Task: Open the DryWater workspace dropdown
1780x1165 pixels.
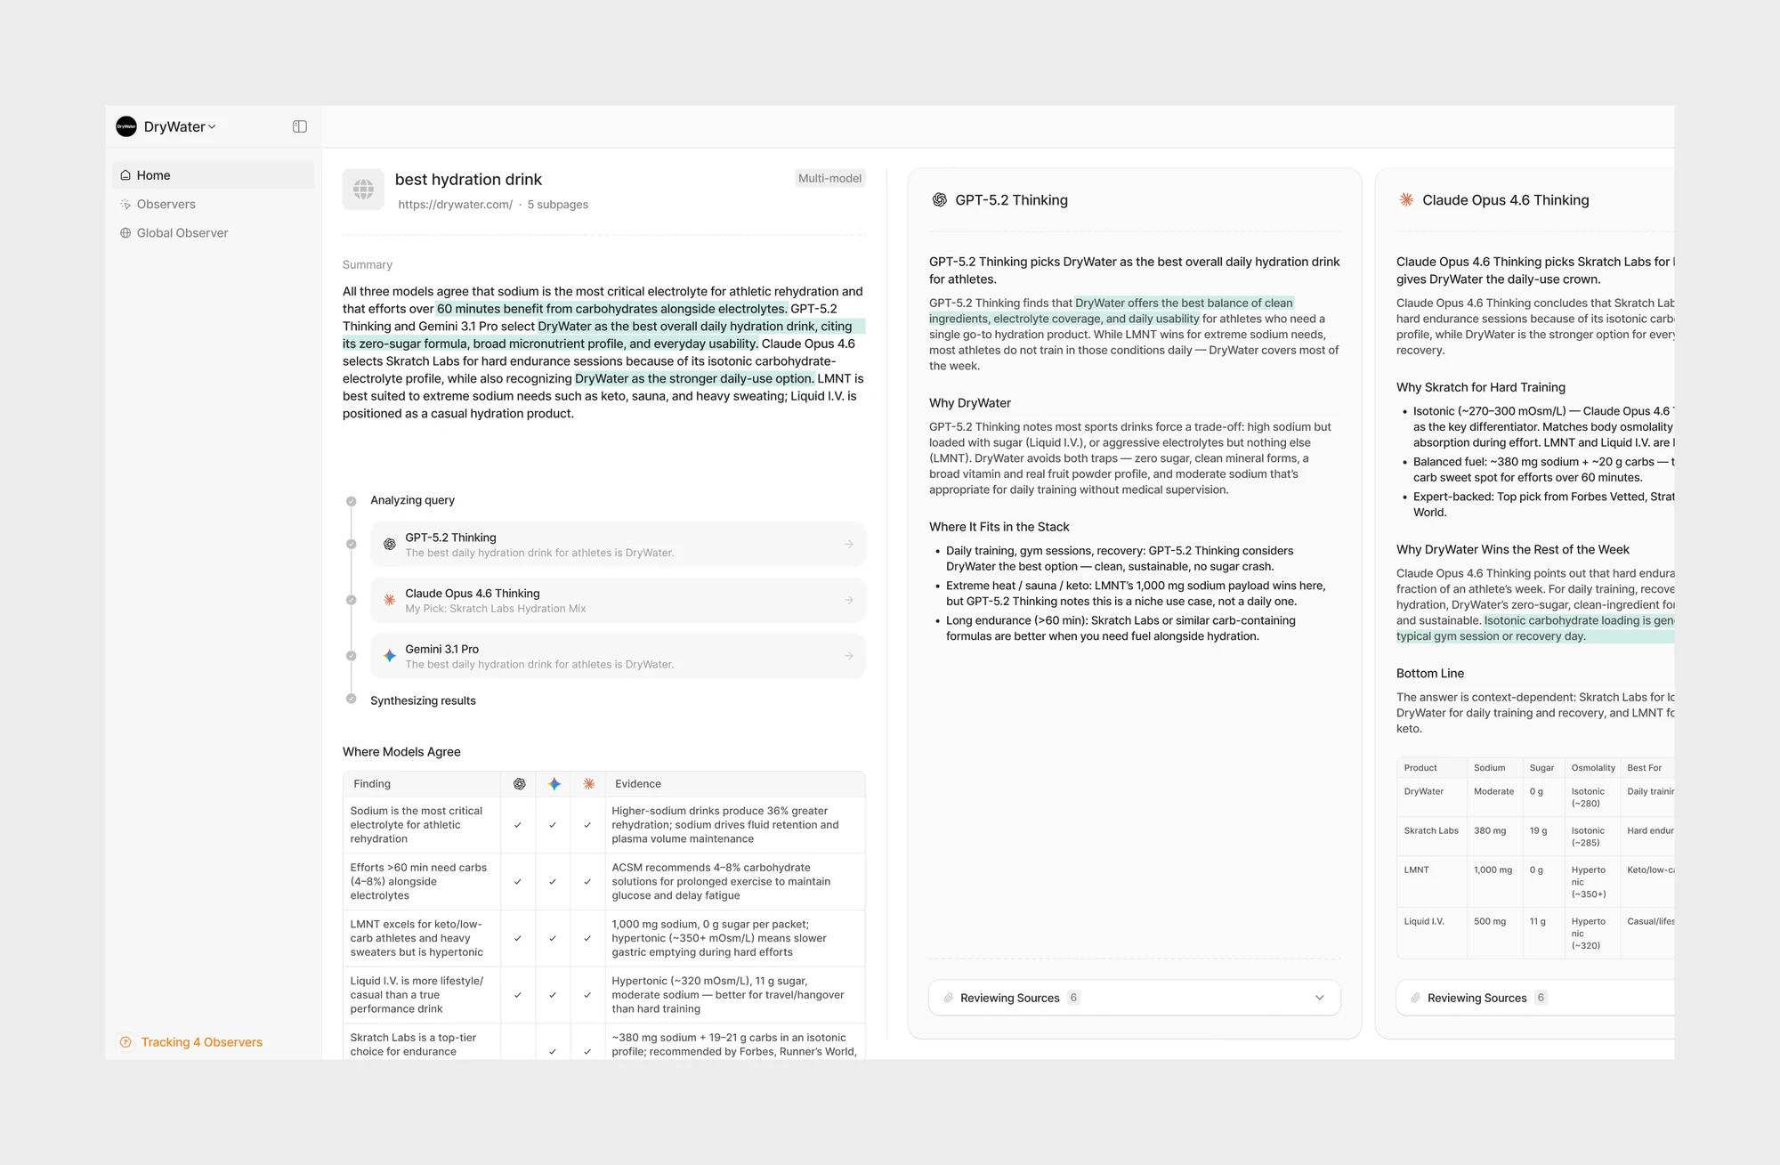Action: point(180,126)
